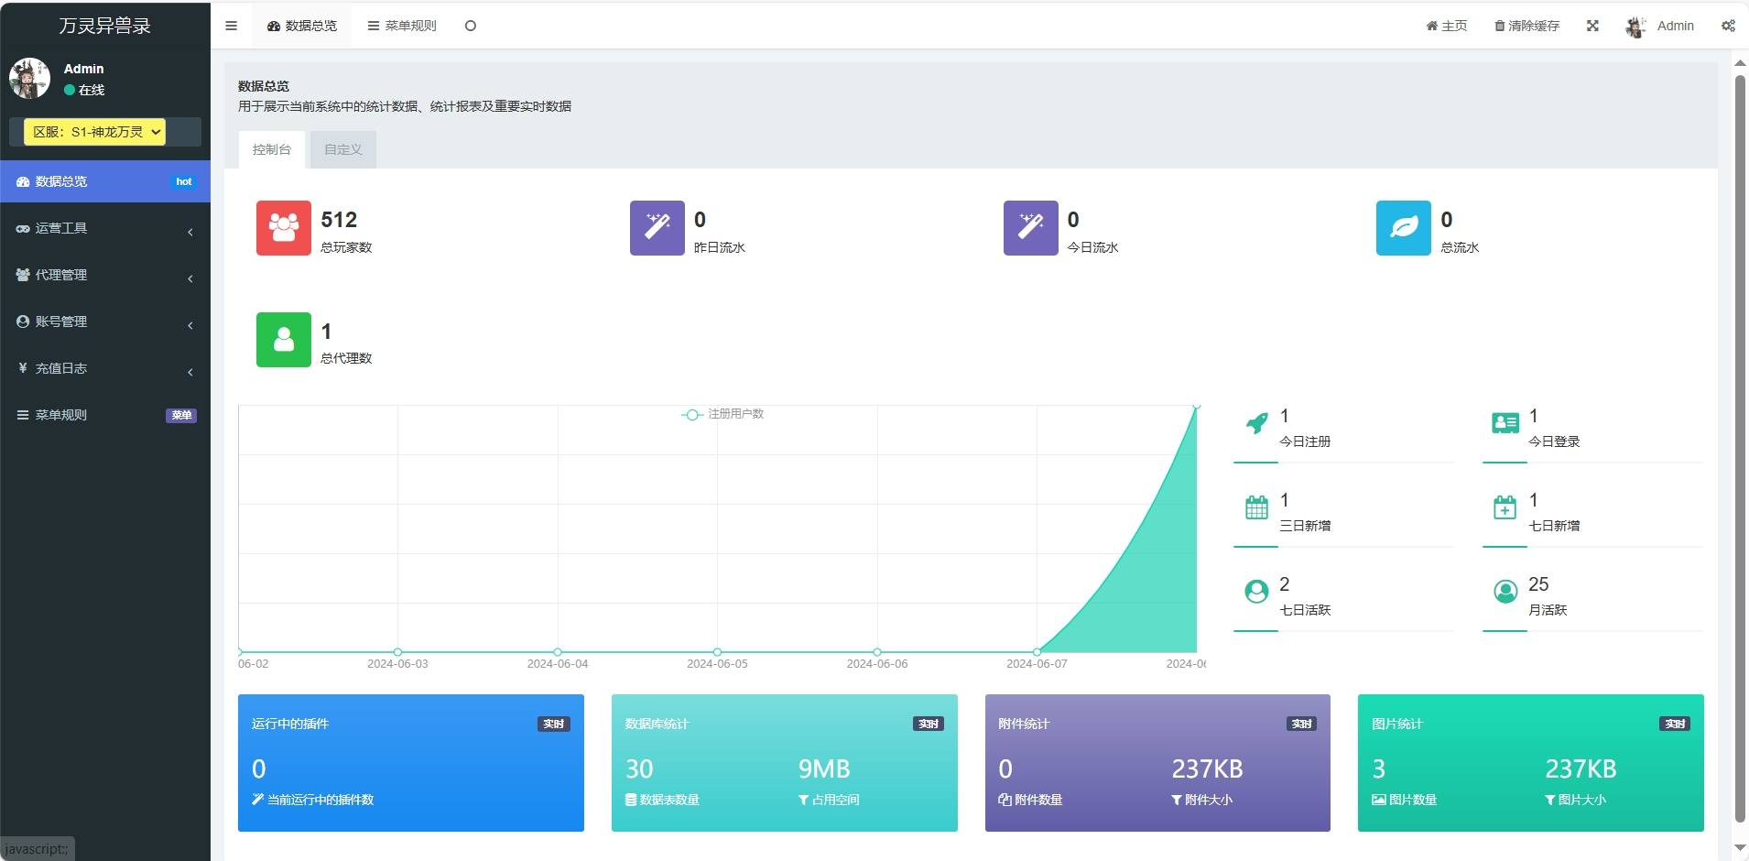Open the 区服 S1-神龙万灵 server dropdown

95,132
